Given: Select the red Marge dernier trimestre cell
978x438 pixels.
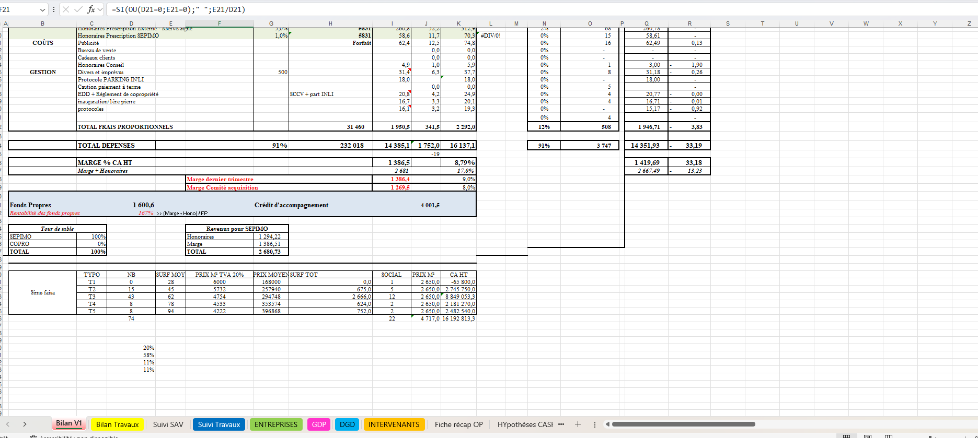Looking at the screenshot, I should click(220, 179).
